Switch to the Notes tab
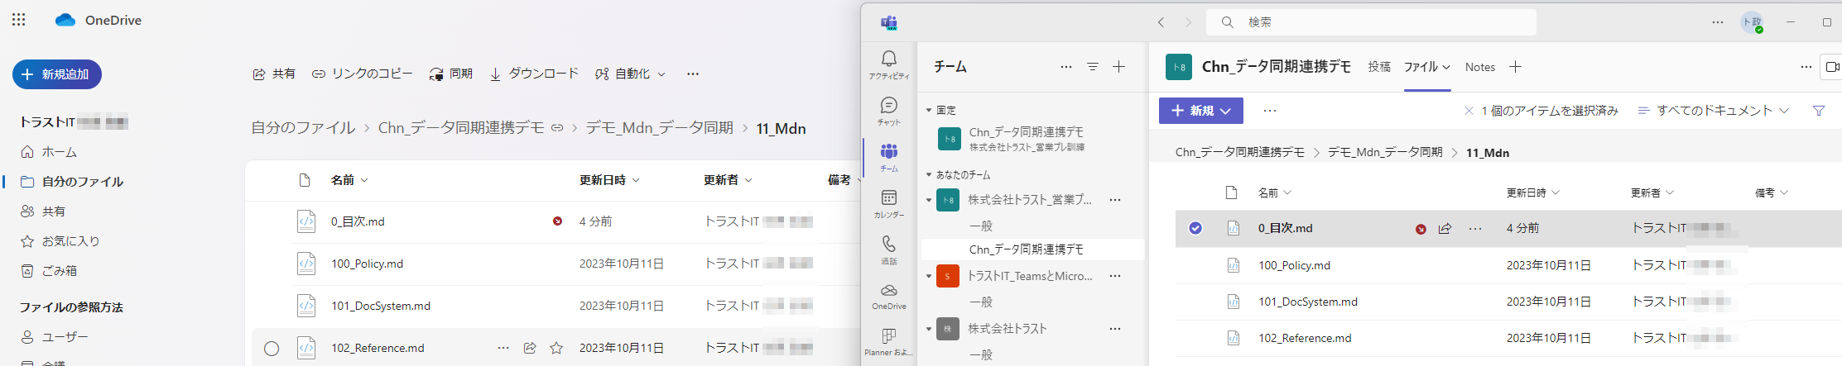This screenshot has height=366, width=1842. (x=1480, y=67)
